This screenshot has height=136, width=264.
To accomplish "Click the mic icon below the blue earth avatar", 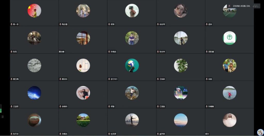I will (x=12, y=106).
